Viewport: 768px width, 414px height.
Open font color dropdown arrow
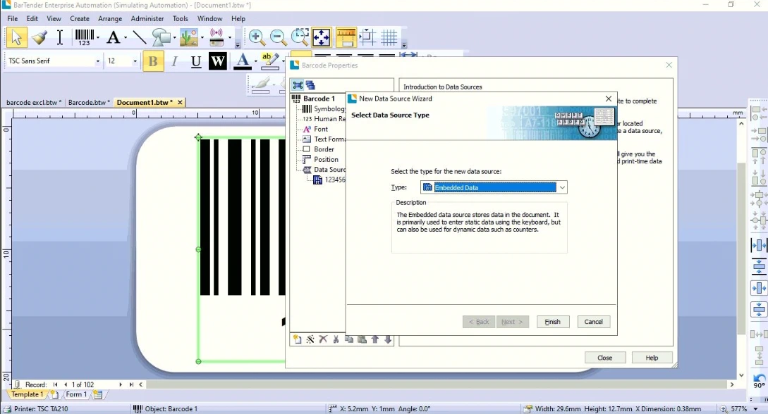coord(255,61)
